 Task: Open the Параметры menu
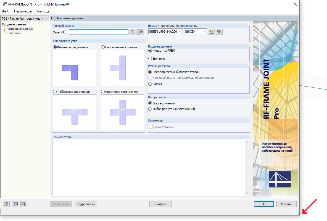[x=23, y=11]
